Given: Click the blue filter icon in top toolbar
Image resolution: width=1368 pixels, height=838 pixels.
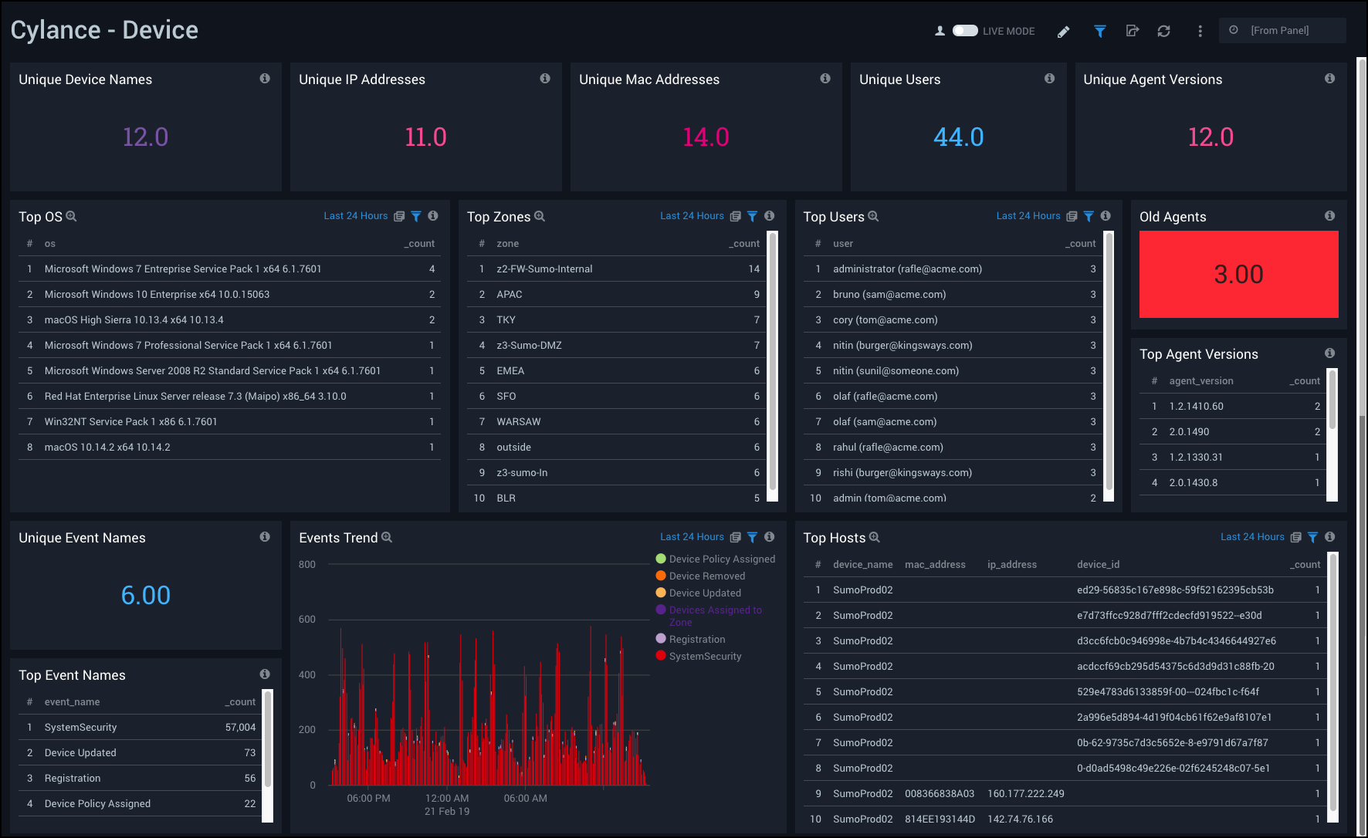Looking at the screenshot, I should click(x=1099, y=32).
